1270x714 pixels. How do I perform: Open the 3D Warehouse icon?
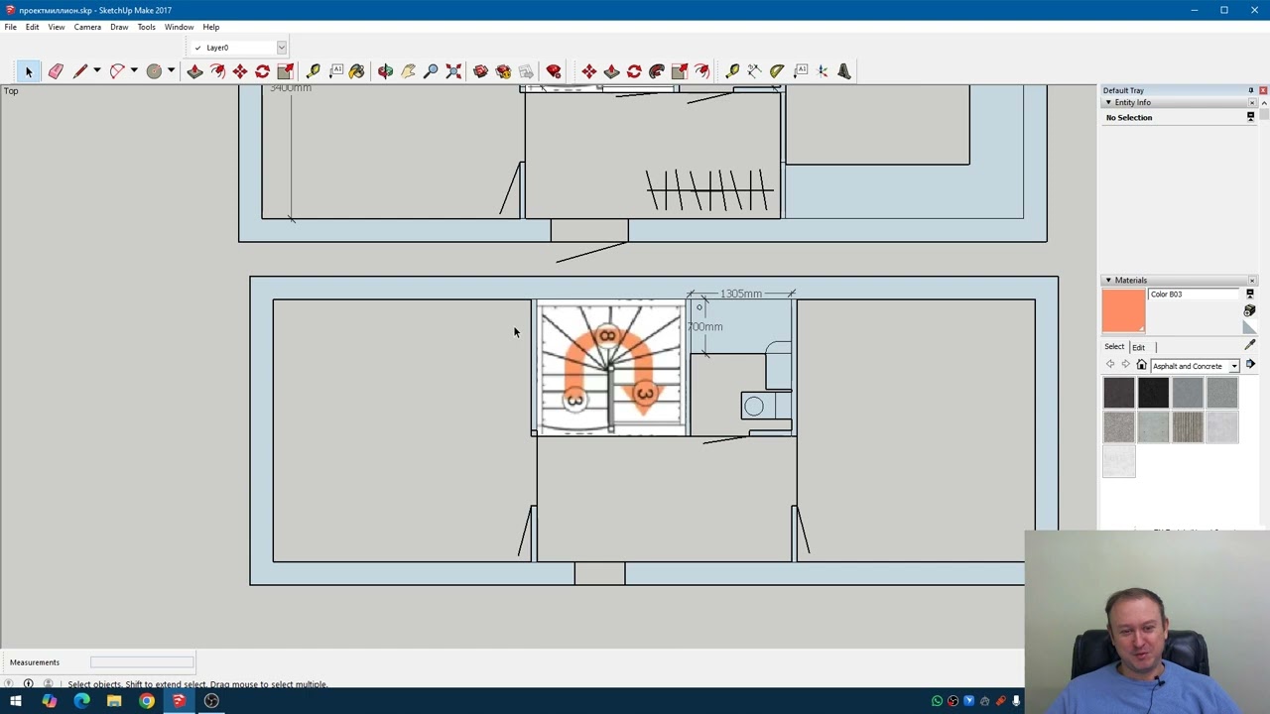pyautogui.click(x=480, y=71)
